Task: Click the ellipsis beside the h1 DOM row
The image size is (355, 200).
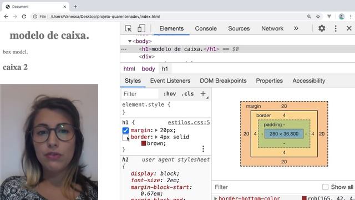Action: (x=124, y=49)
